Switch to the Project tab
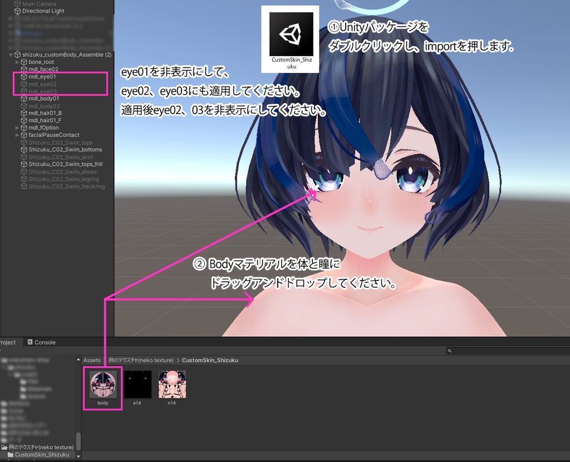The height and width of the screenshot is (462, 570). (x=6, y=342)
